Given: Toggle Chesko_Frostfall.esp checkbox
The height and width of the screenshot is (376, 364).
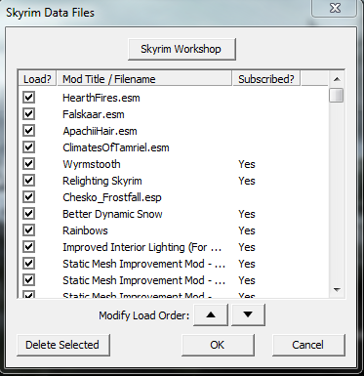Looking at the screenshot, I should [28, 197].
